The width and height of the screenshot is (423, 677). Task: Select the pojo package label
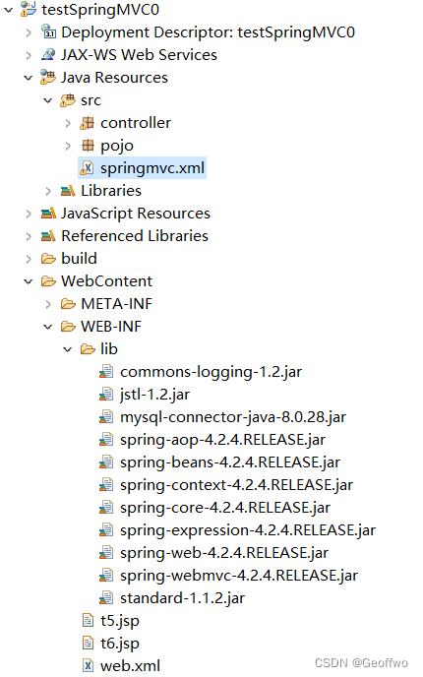pyautogui.click(x=117, y=146)
